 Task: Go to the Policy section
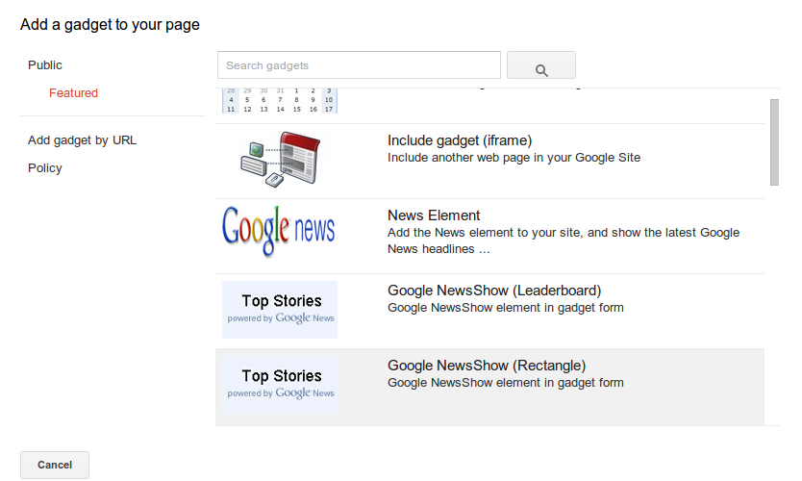tap(45, 168)
